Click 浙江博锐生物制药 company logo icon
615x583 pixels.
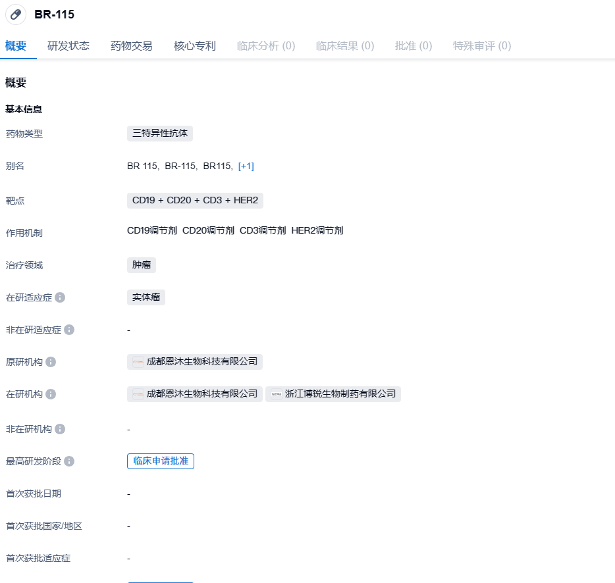coord(276,394)
